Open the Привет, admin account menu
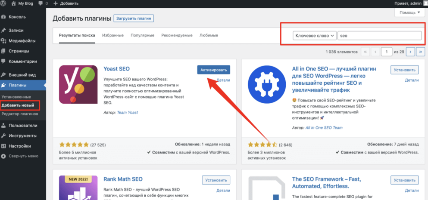 tap(410, 3)
